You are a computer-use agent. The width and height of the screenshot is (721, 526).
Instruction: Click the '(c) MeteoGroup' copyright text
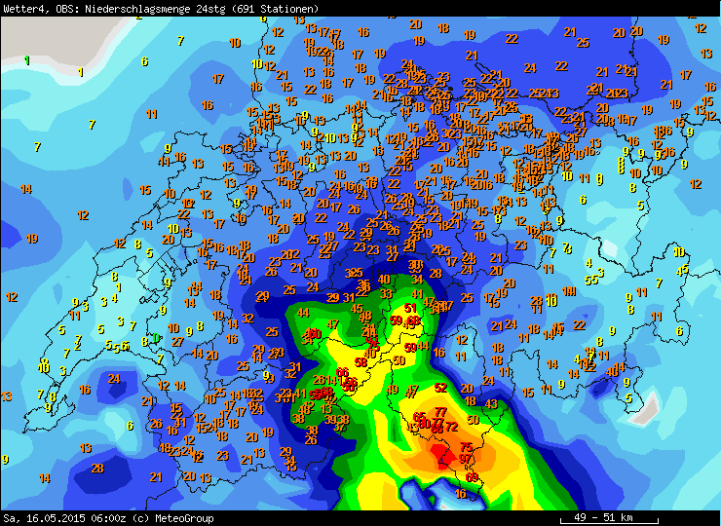click(172, 518)
